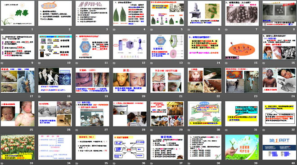The height and width of the screenshot is (165, 297).
Task: Click the animation star icon beneath slide 7
Action: 226,30
